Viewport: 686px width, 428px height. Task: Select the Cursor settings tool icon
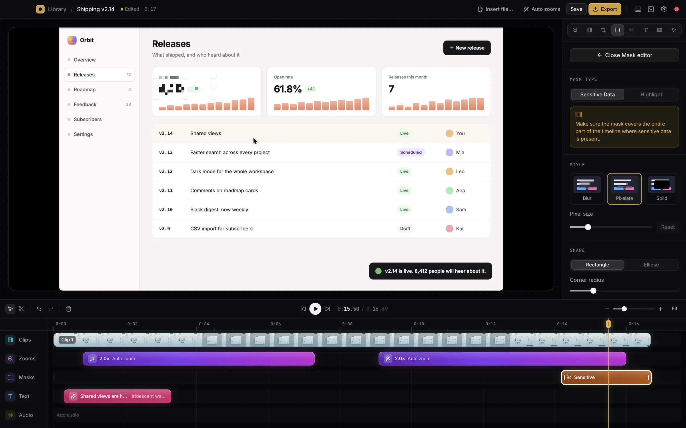tap(674, 30)
